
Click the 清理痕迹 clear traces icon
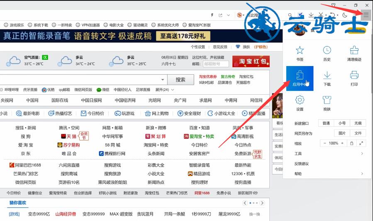coord(354,50)
